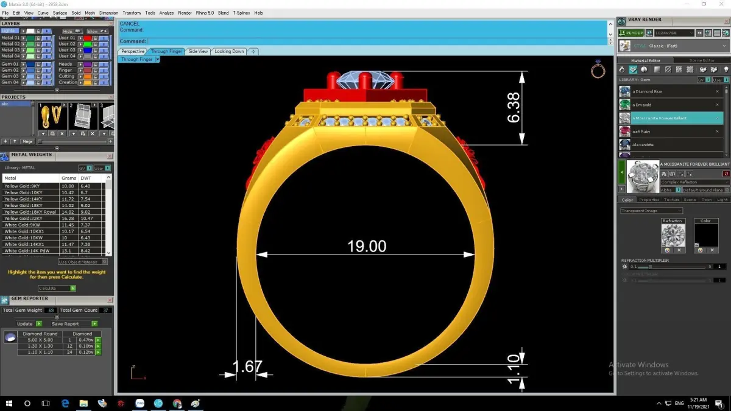Toggle the lock on Creation layer
Screen dimensions: 731x411
96,82
